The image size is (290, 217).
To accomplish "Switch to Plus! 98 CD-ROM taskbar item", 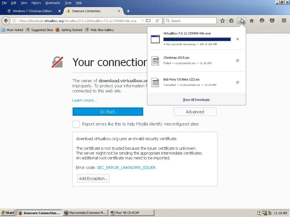I will pyautogui.click(x=131, y=213).
